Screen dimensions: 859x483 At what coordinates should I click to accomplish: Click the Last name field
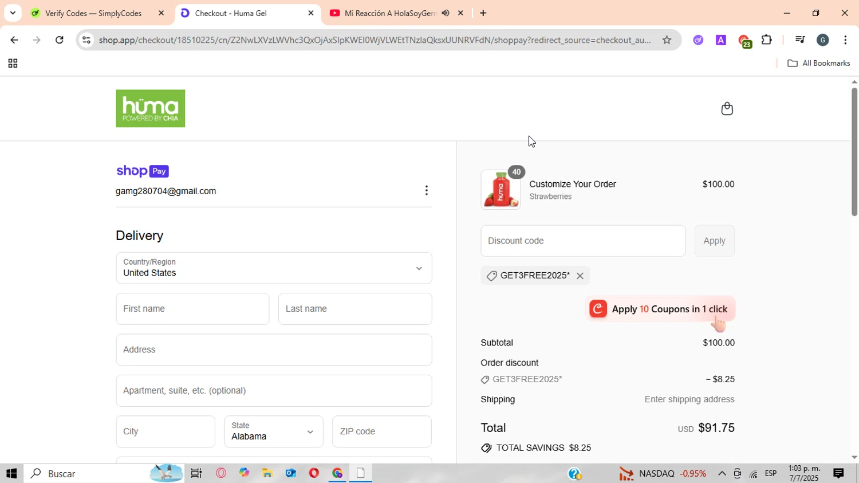point(355,309)
